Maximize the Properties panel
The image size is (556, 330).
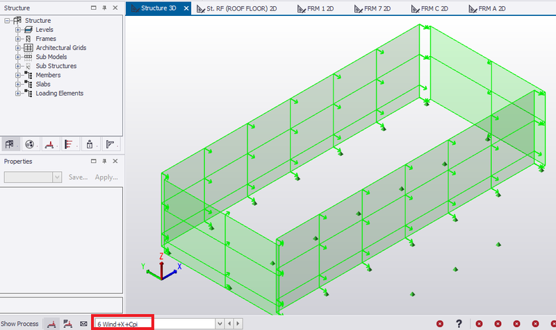[94, 161]
